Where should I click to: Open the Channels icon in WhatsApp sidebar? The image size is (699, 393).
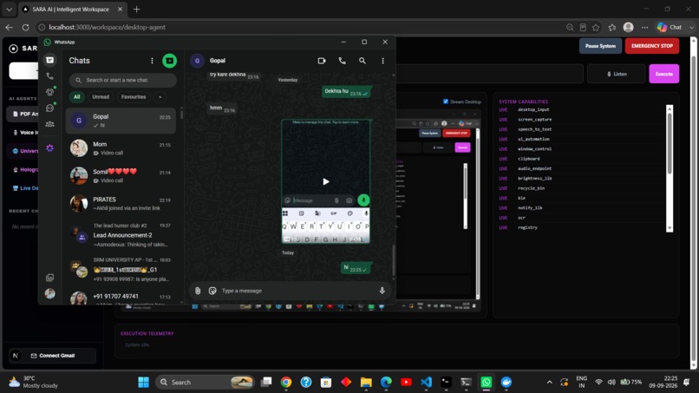pyautogui.click(x=50, y=108)
